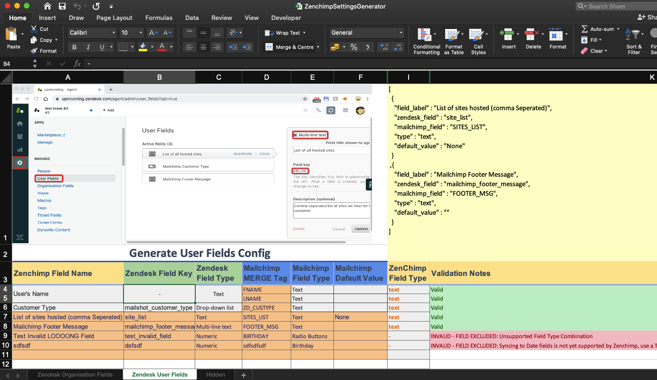Viewport: 657px width, 380px height.
Task: Apply the yellow fill colour bucket
Action: [143, 47]
